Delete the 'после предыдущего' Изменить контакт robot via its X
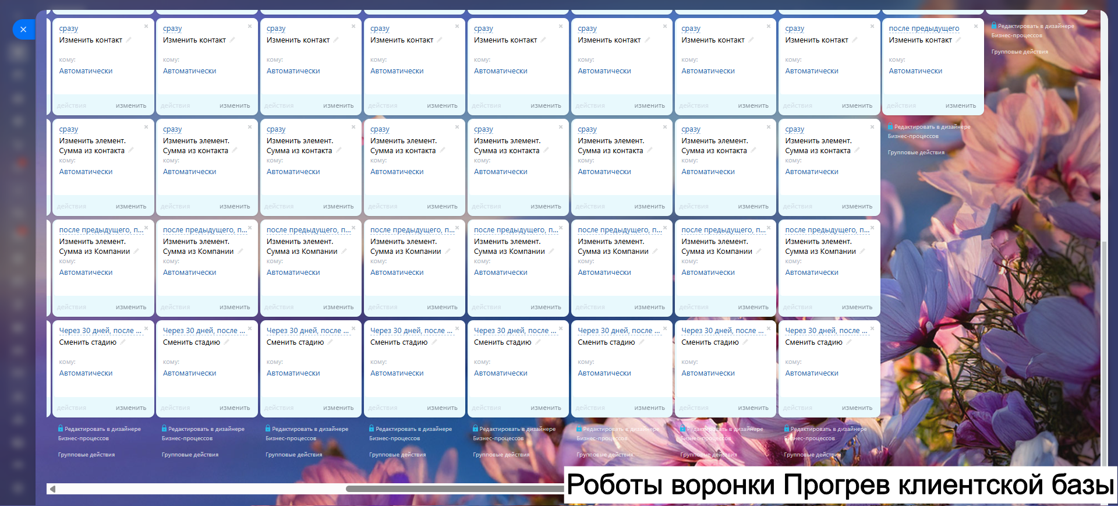 tap(976, 26)
